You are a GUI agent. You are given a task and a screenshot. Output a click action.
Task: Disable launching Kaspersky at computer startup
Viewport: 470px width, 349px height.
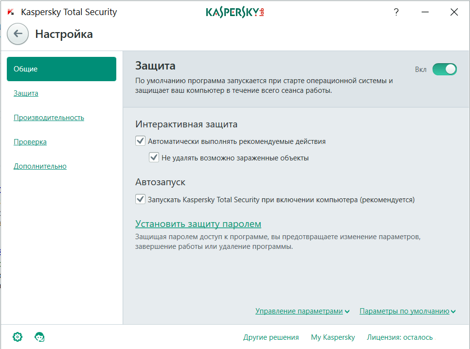coord(141,199)
